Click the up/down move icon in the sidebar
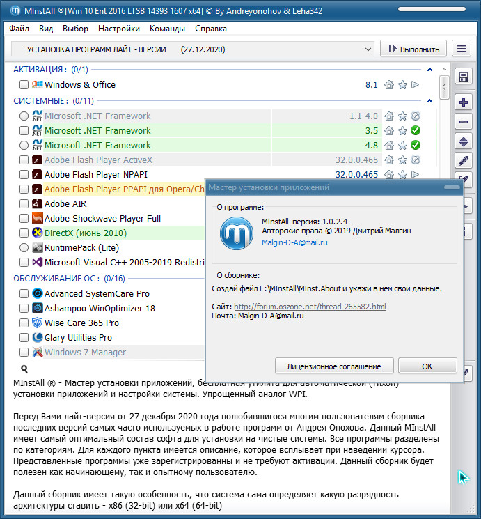This screenshot has height=519, width=481. (463, 142)
